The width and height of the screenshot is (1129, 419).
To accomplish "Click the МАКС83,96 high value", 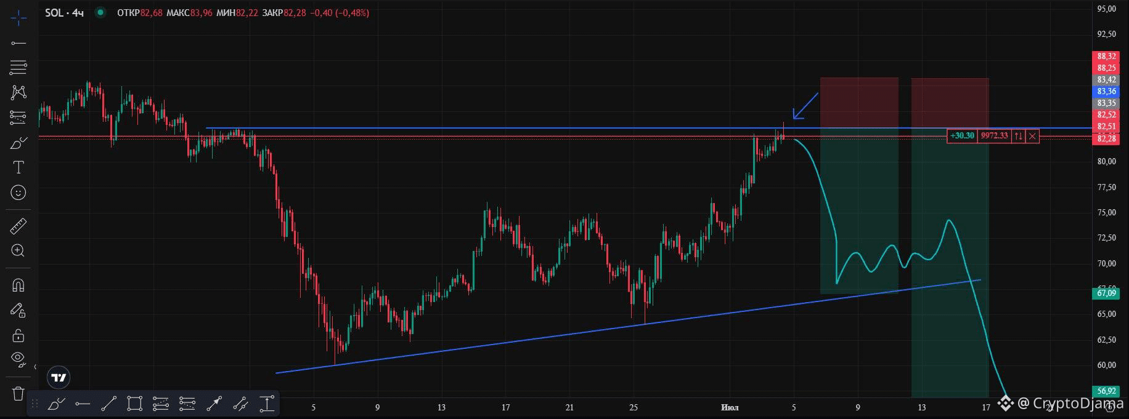I will coord(189,13).
